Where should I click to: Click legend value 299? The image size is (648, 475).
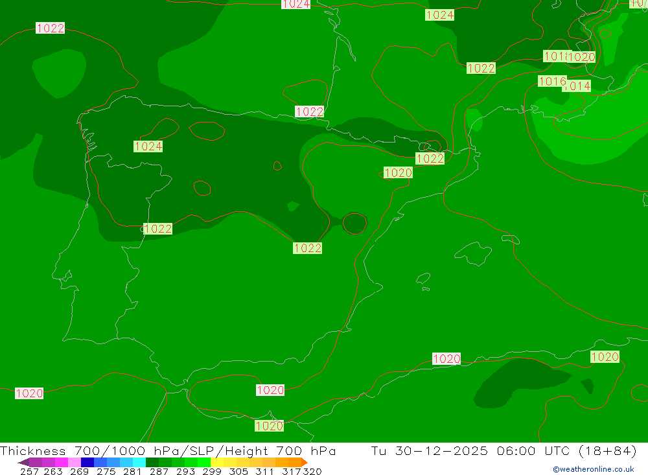[212, 471]
